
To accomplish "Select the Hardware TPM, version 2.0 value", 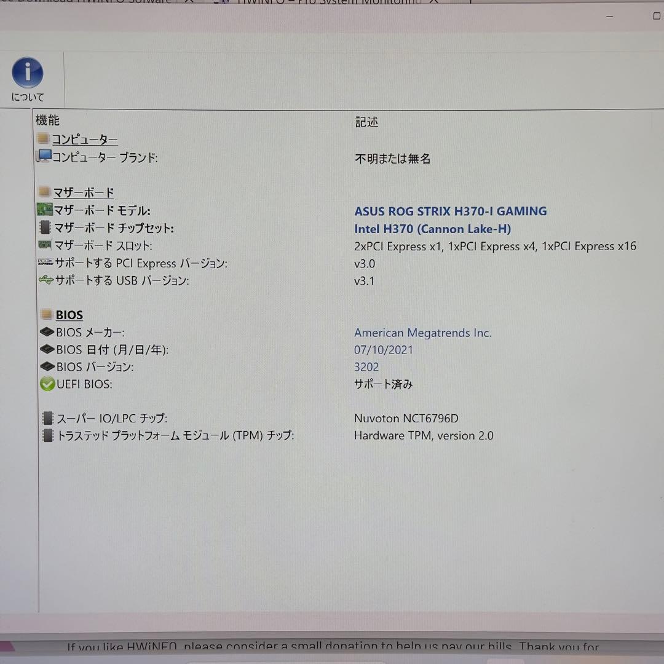I will (424, 436).
